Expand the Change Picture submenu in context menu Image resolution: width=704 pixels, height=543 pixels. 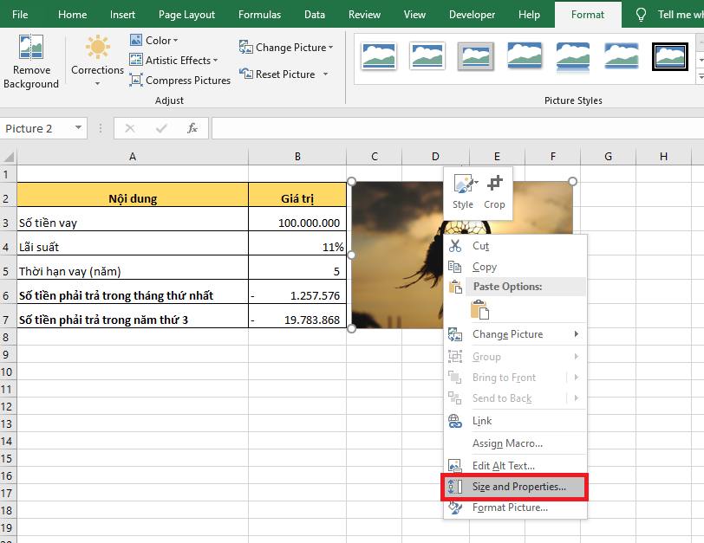point(514,334)
